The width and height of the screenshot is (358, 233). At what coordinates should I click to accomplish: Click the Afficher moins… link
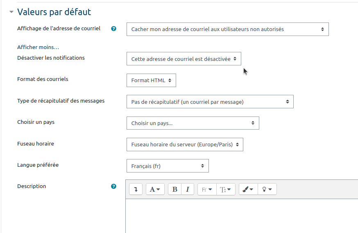click(38, 47)
